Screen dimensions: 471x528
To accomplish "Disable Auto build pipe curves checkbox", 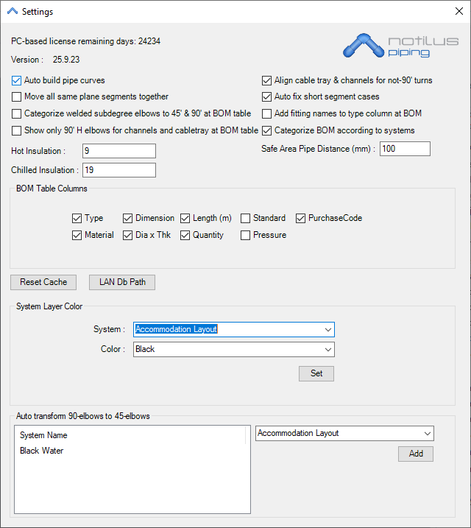I will (17, 80).
